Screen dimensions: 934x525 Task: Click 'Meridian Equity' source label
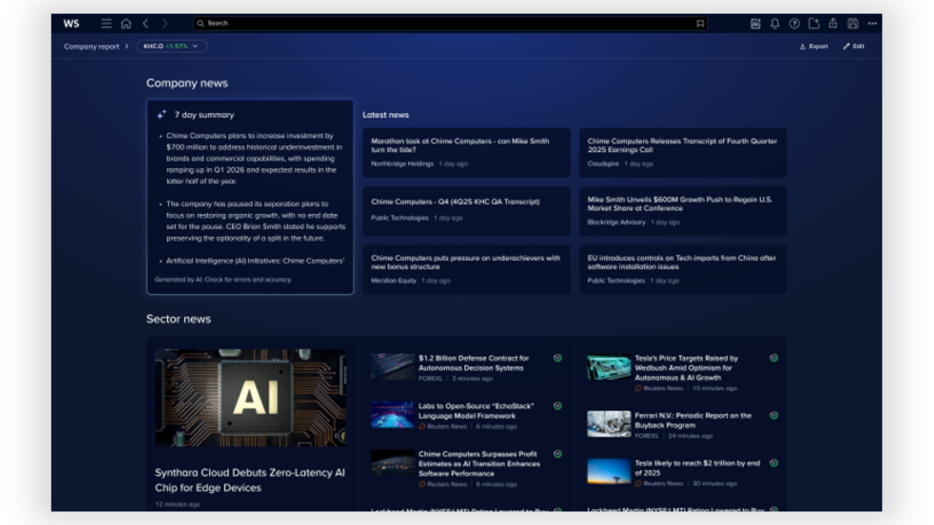click(x=394, y=280)
